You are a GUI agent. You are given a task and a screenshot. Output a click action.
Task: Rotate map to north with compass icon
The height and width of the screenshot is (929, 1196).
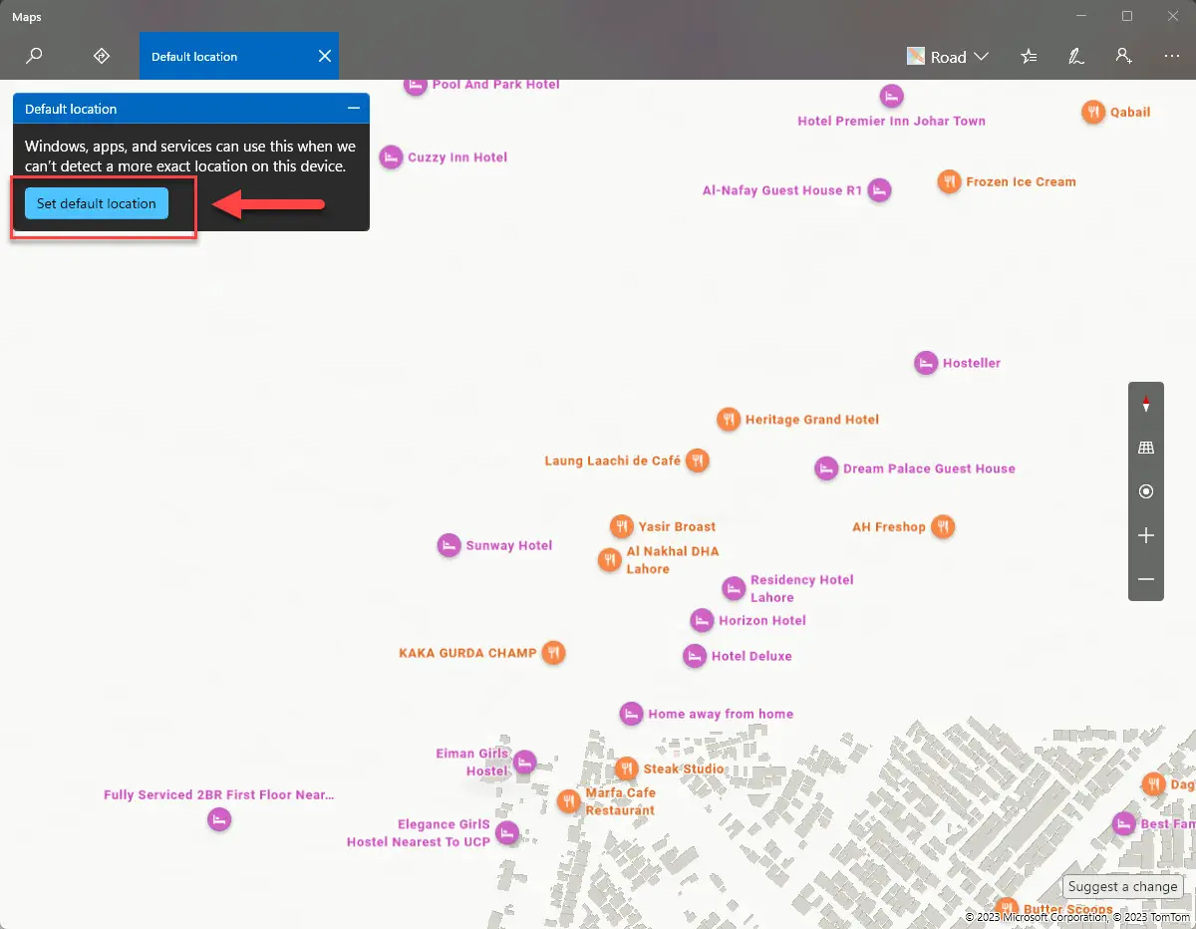[1146, 405]
